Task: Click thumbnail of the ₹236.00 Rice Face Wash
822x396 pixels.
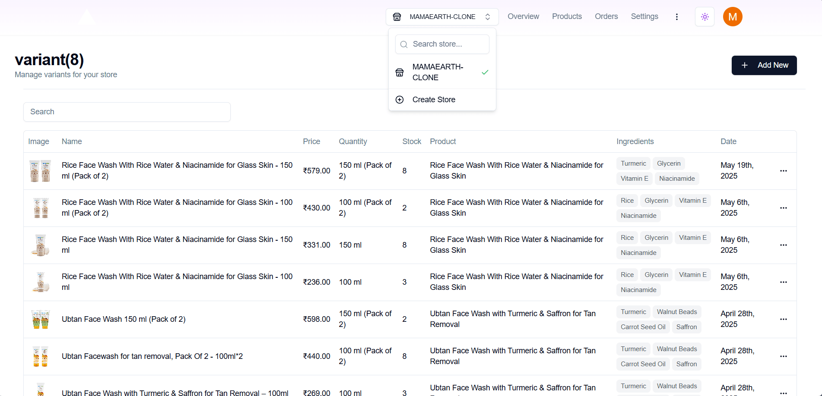Action: click(x=40, y=282)
